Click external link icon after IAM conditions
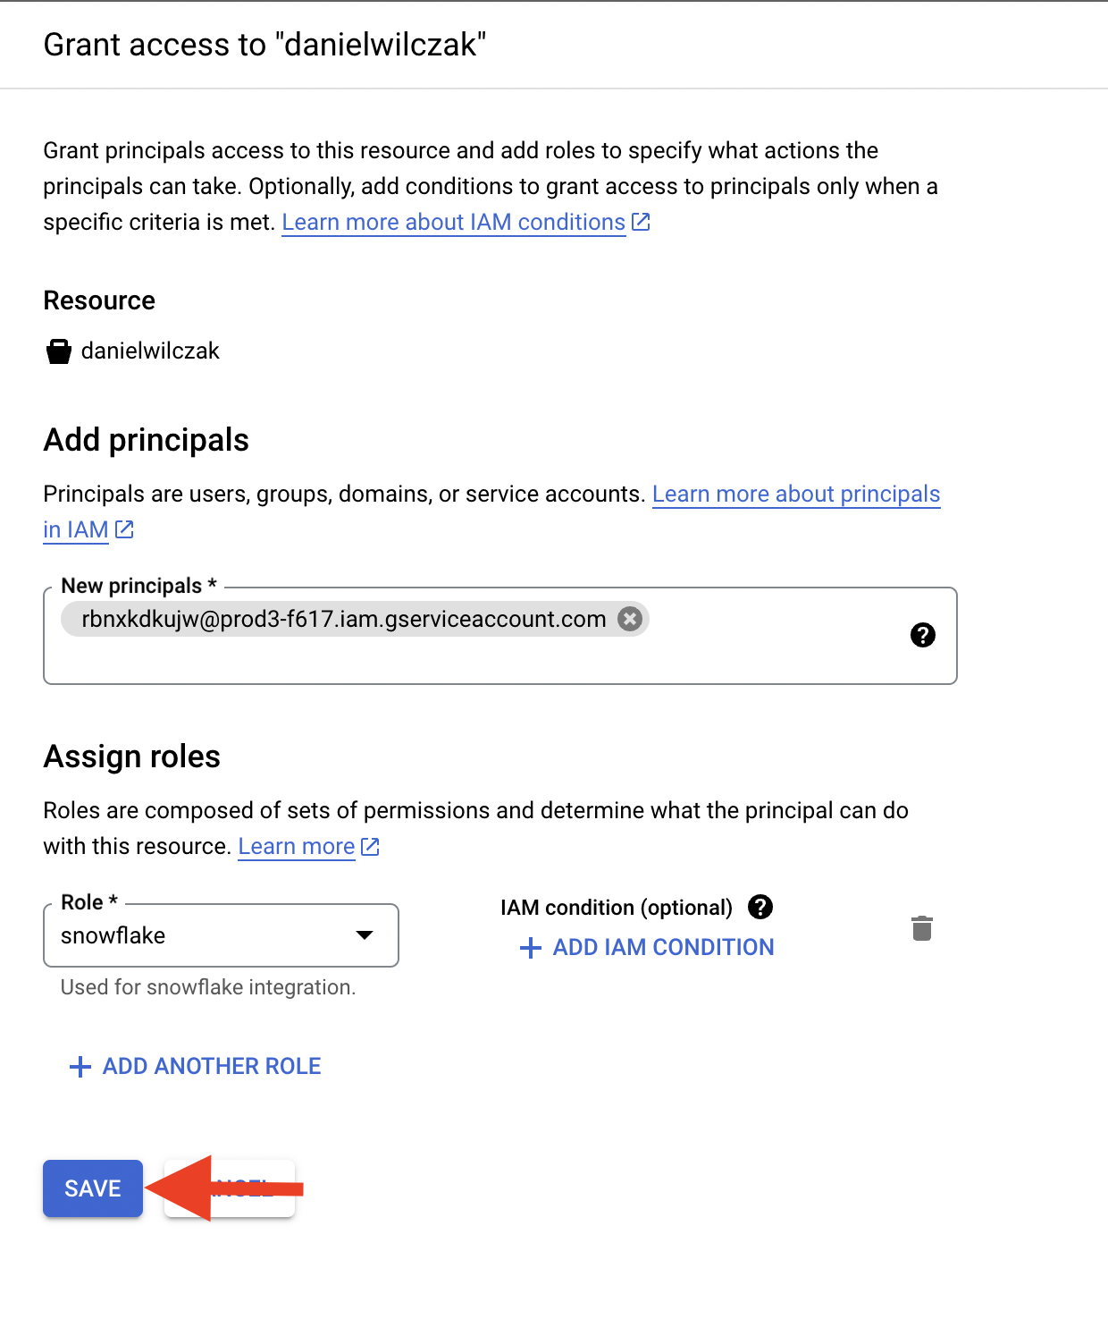 [x=641, y=222]
